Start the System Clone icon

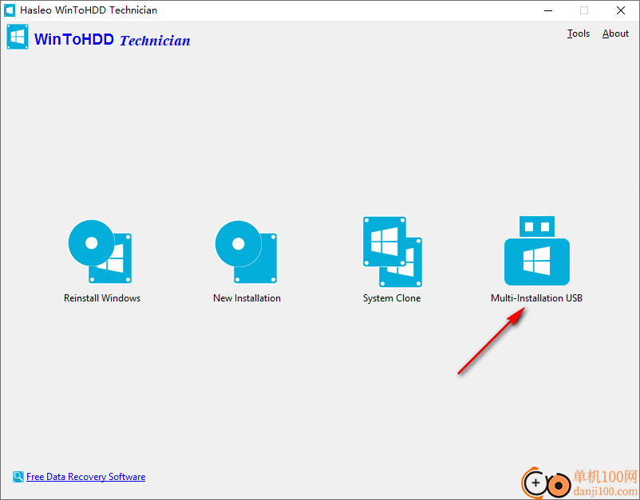click(x=393, y=252)
